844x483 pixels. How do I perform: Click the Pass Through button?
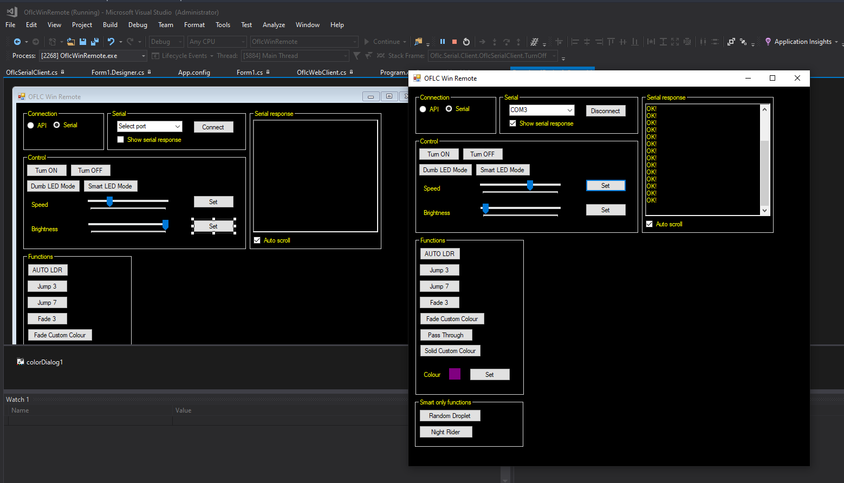coord(446,335)
